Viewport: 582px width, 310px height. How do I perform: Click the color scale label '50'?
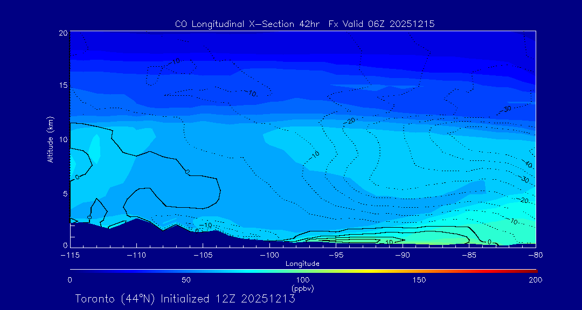click(x=186, y=280)
